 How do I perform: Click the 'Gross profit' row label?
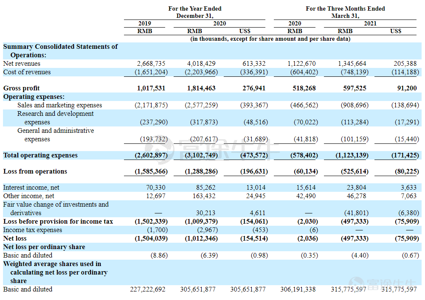pyautogui.click(x=21, y=88)
